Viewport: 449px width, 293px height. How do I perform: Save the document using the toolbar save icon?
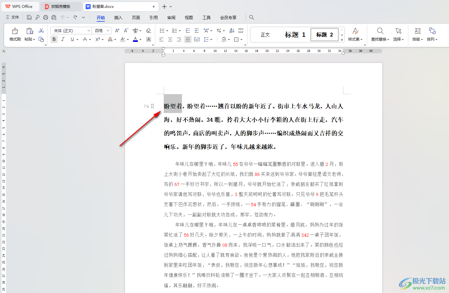[29, 17]
